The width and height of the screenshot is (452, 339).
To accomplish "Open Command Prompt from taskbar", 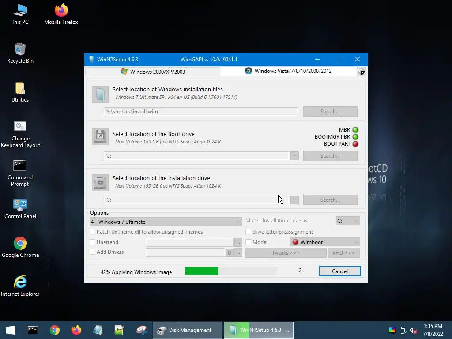I will click(33, 330).
